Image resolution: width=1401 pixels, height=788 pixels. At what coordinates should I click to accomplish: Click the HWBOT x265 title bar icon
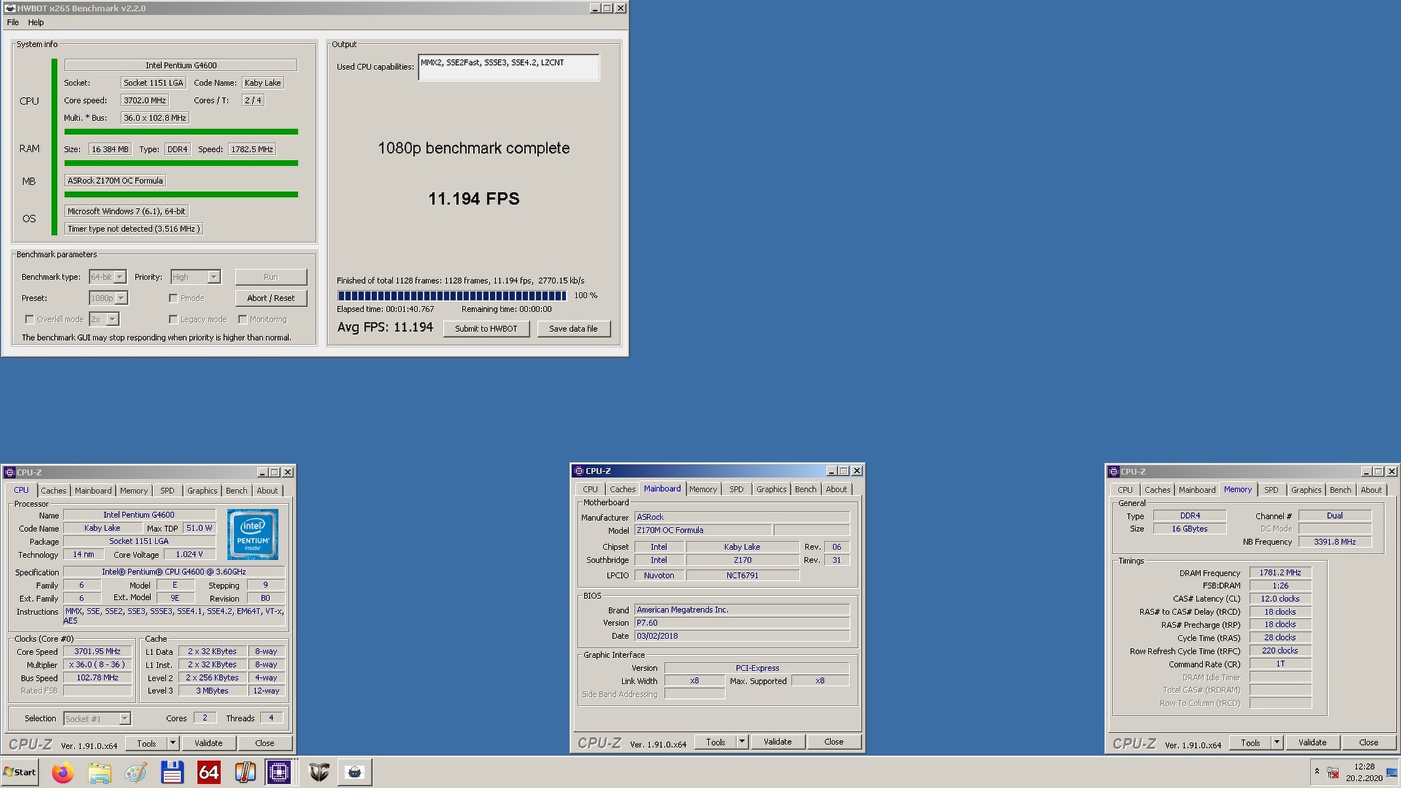click(10, 8)
